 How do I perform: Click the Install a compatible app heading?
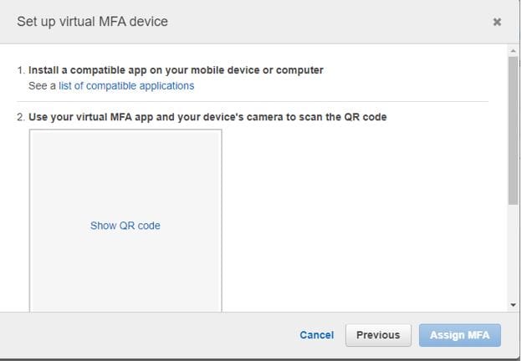[176, 70]
